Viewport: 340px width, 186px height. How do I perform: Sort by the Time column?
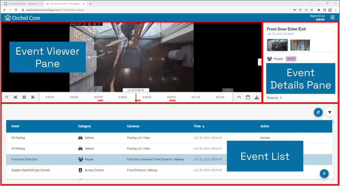(199, 126)
